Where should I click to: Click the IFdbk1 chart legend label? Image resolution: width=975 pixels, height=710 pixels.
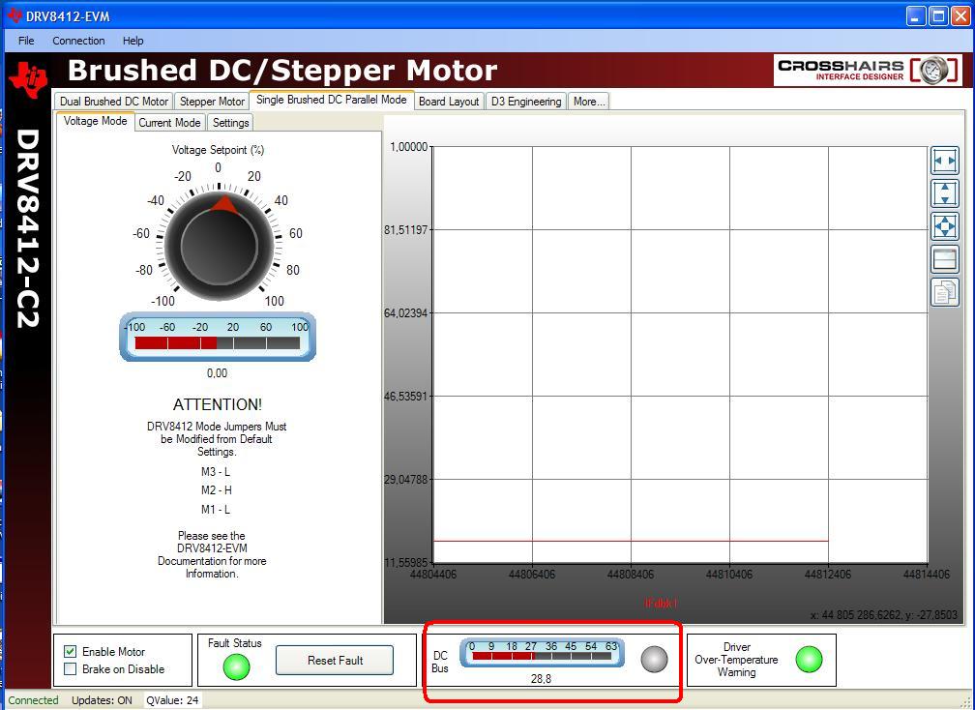tap(661, 603)
